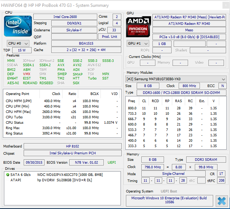Click the 8.00 memory multiplier field

click(179, 167)
